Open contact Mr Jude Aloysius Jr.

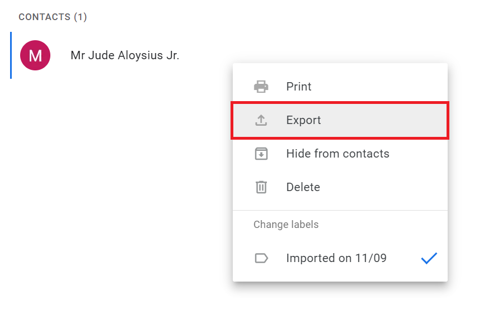[x=125, y=55]
